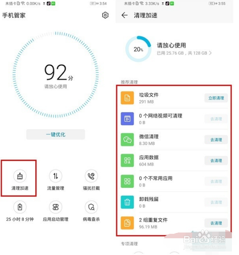Select the 微信清理 8.30 MB text
239x255 pixels.
148,140
